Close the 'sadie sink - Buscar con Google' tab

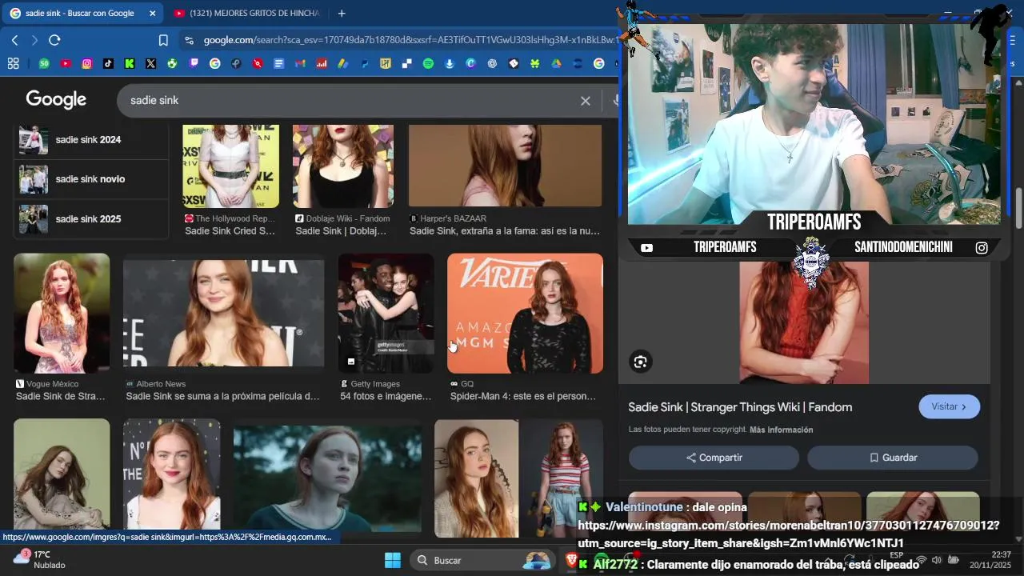[x=153, y=14]
